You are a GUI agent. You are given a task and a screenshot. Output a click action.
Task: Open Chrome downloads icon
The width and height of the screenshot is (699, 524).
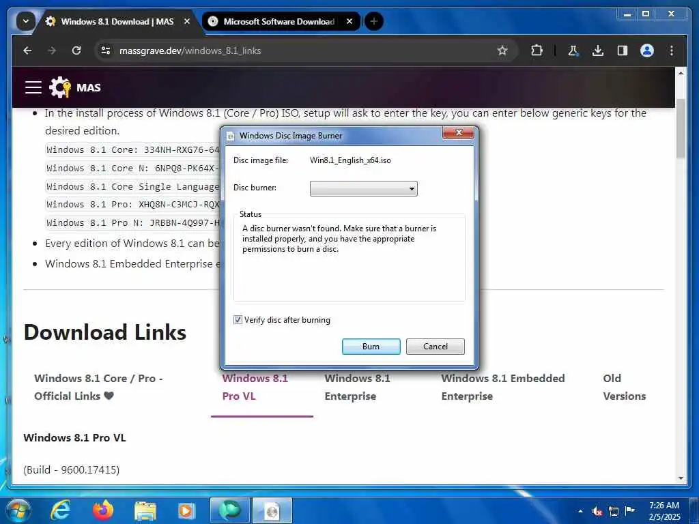(598, 50)
